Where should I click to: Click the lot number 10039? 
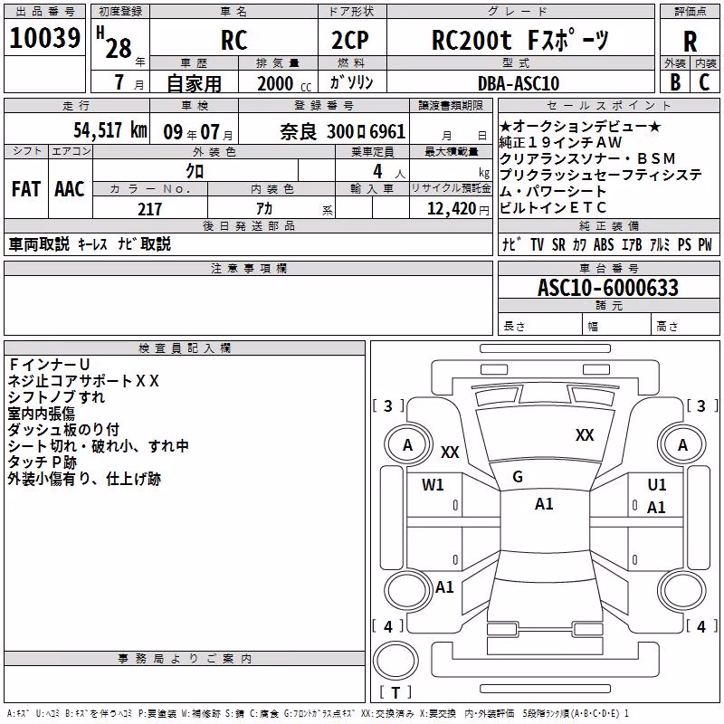44,37
